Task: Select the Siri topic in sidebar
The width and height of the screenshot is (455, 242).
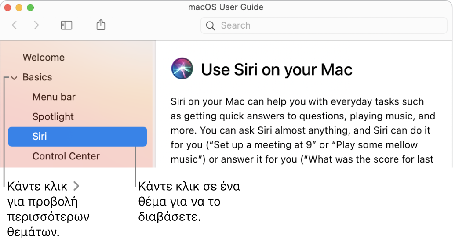Action: click(x=77, y=137)
